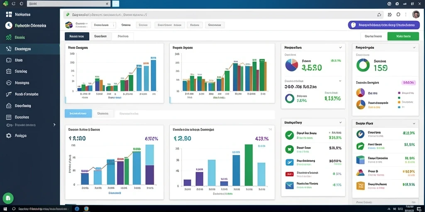425x212 pixels.
Task: Open the green folder icon in right list
Action: click(x=361, y=146)
